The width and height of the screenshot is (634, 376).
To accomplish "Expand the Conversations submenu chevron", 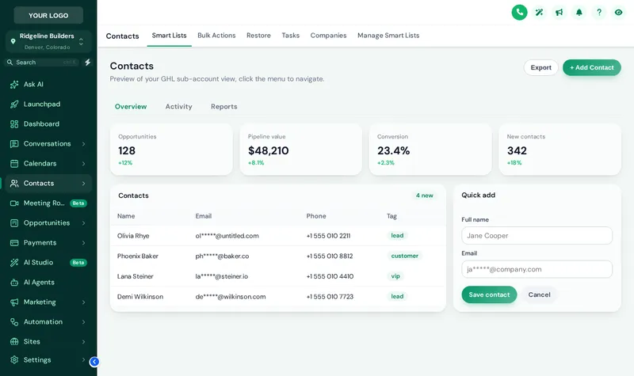I will 84,144.
